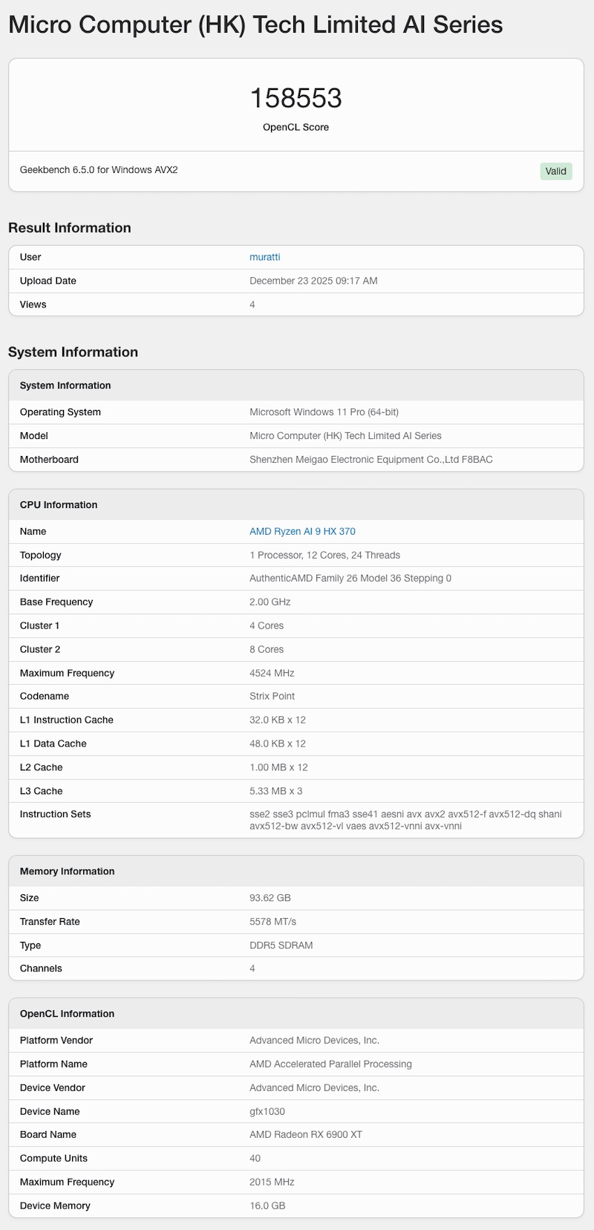The width and height of the screenshot is (594, 1230).
Task: Click the DDR5 SDRAM type value
Action: (x=281, y=946)
